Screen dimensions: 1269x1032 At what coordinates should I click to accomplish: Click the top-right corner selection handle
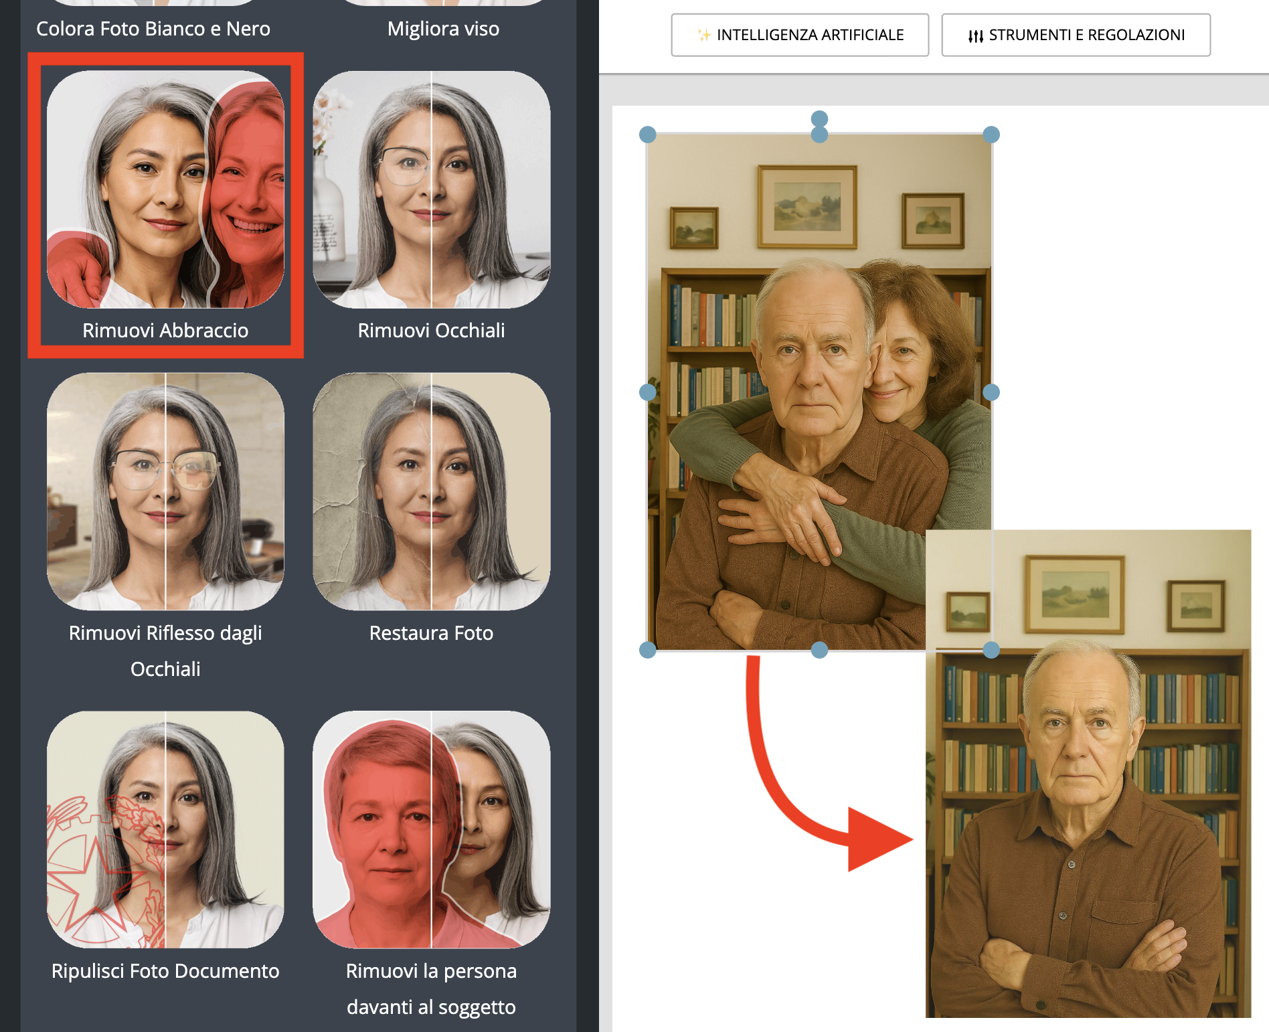990,134
